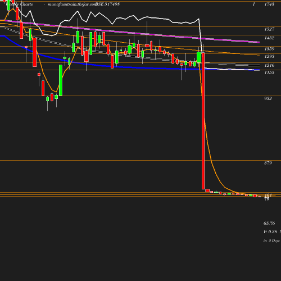281x281 pixels.
Task: Click the 1743 price level label
Action: tap(269, 4)
